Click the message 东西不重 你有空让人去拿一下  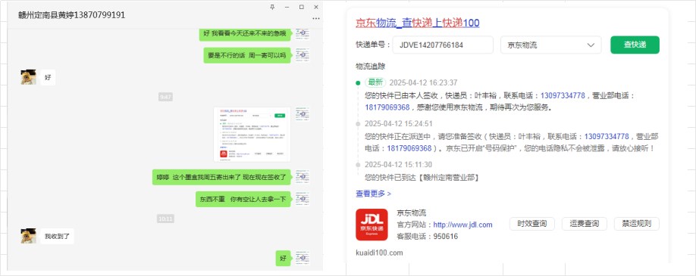pos(243,200)
